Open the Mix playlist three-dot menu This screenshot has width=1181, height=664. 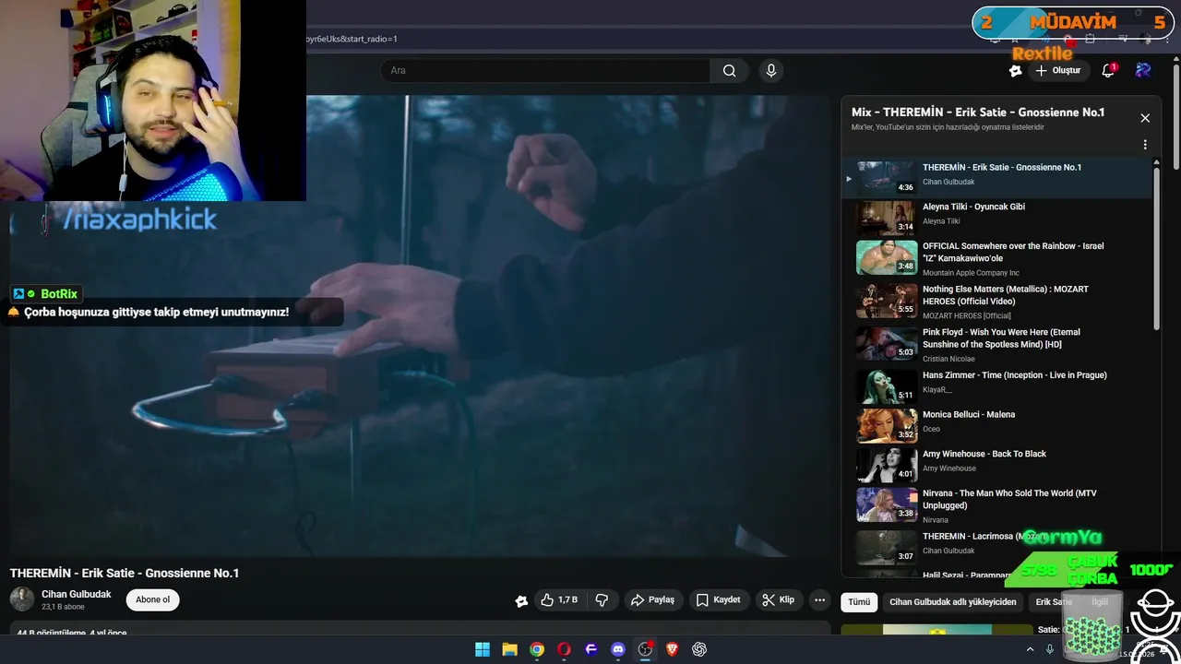1145,145
